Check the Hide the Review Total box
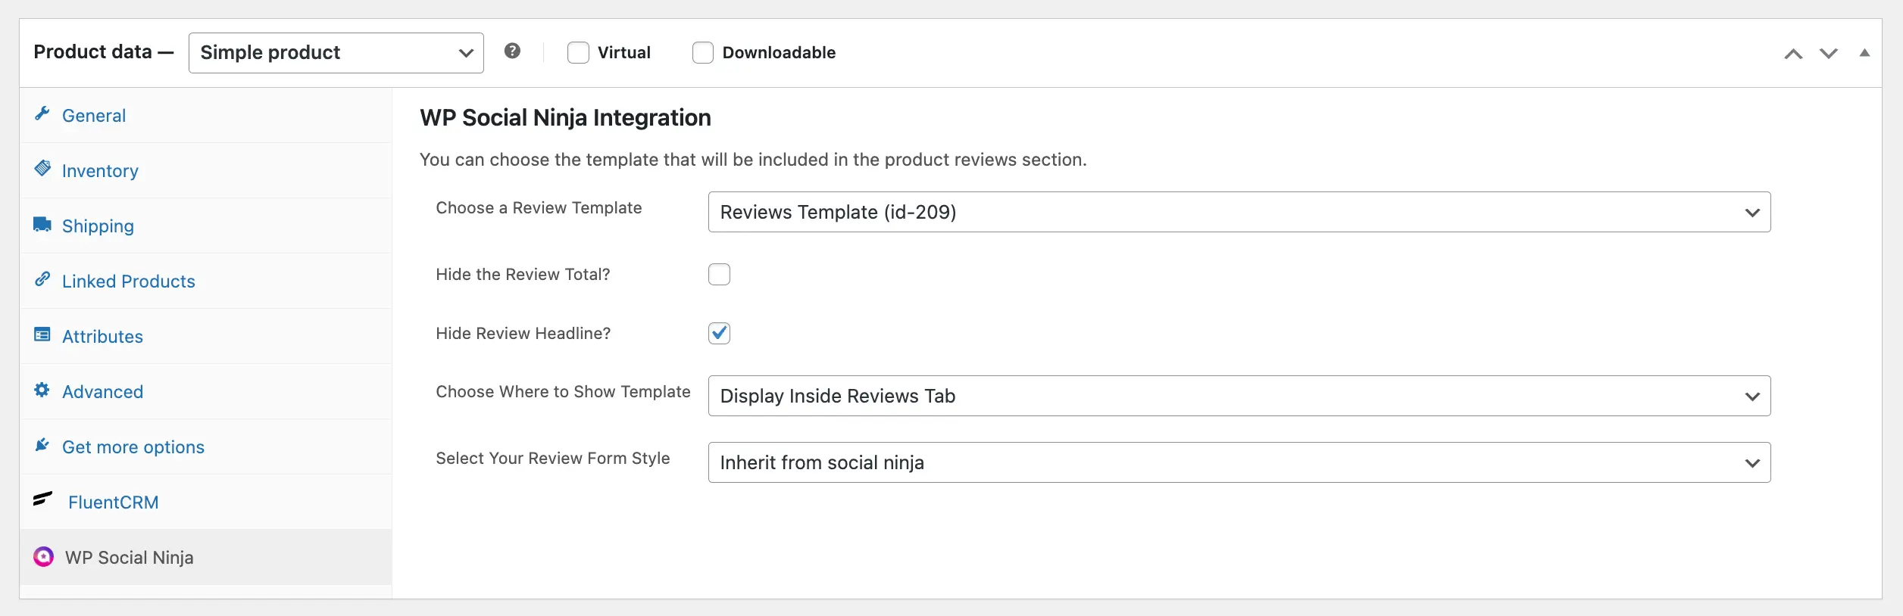 (719, 275)
